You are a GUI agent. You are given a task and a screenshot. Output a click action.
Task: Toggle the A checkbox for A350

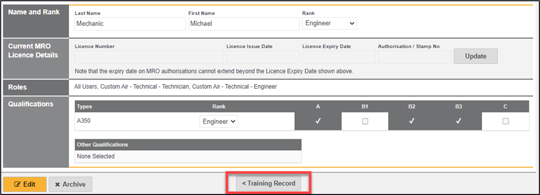coord(318,121)
